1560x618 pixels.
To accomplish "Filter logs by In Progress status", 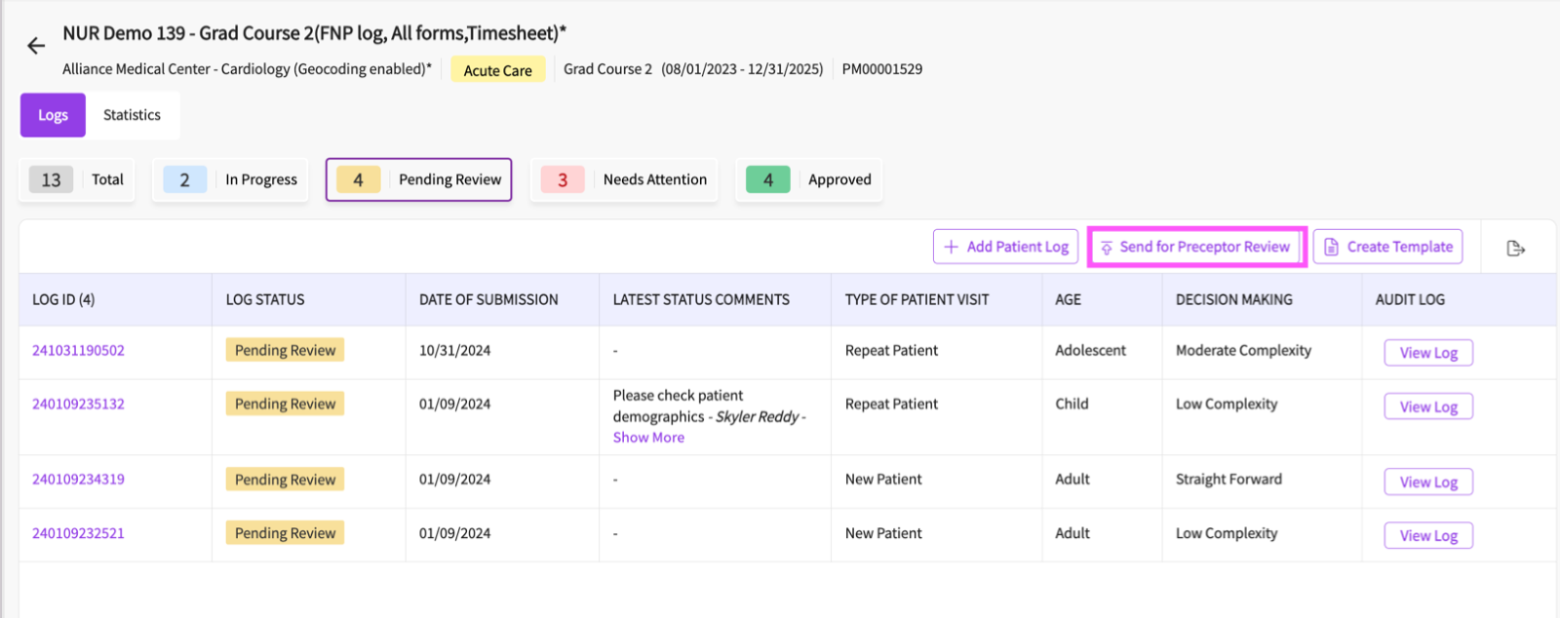I will (x=230, y=180).
